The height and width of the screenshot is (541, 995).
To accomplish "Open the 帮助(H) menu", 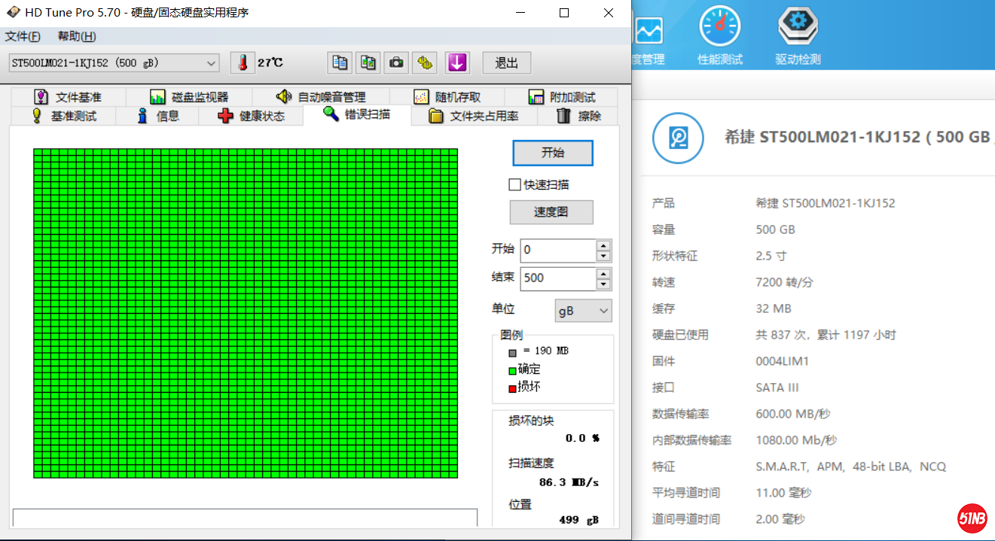I will pyautogui.click(x=77, y=36).
